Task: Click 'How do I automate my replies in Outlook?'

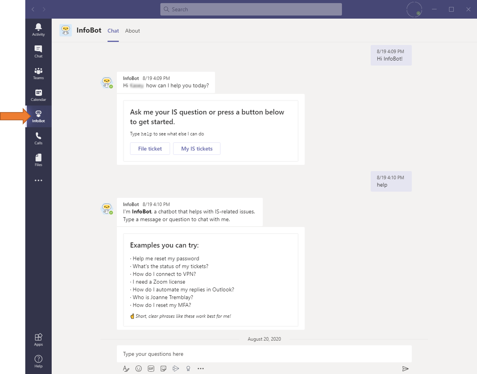Action: (x=183, y=290)
